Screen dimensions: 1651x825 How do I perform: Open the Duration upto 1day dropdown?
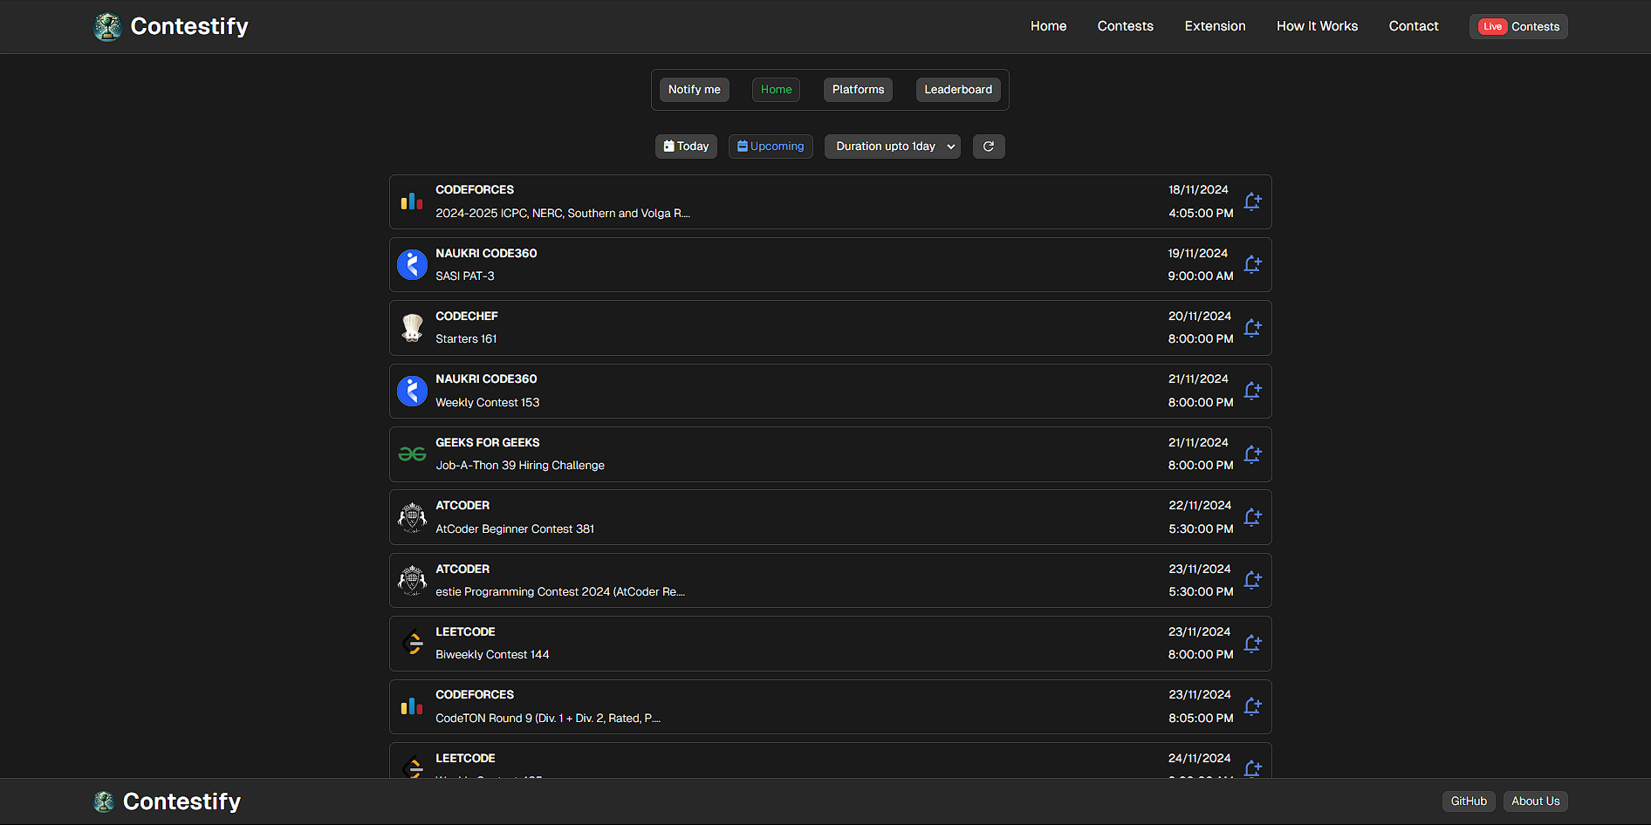pyautogui.click(x=892, y=146)
